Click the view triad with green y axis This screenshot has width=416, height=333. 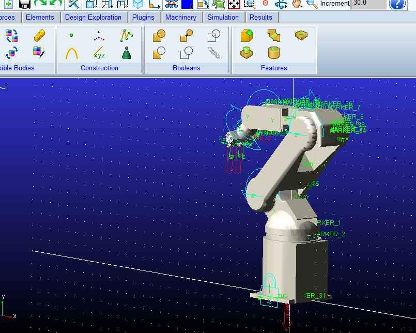click(x=8, y=308)
